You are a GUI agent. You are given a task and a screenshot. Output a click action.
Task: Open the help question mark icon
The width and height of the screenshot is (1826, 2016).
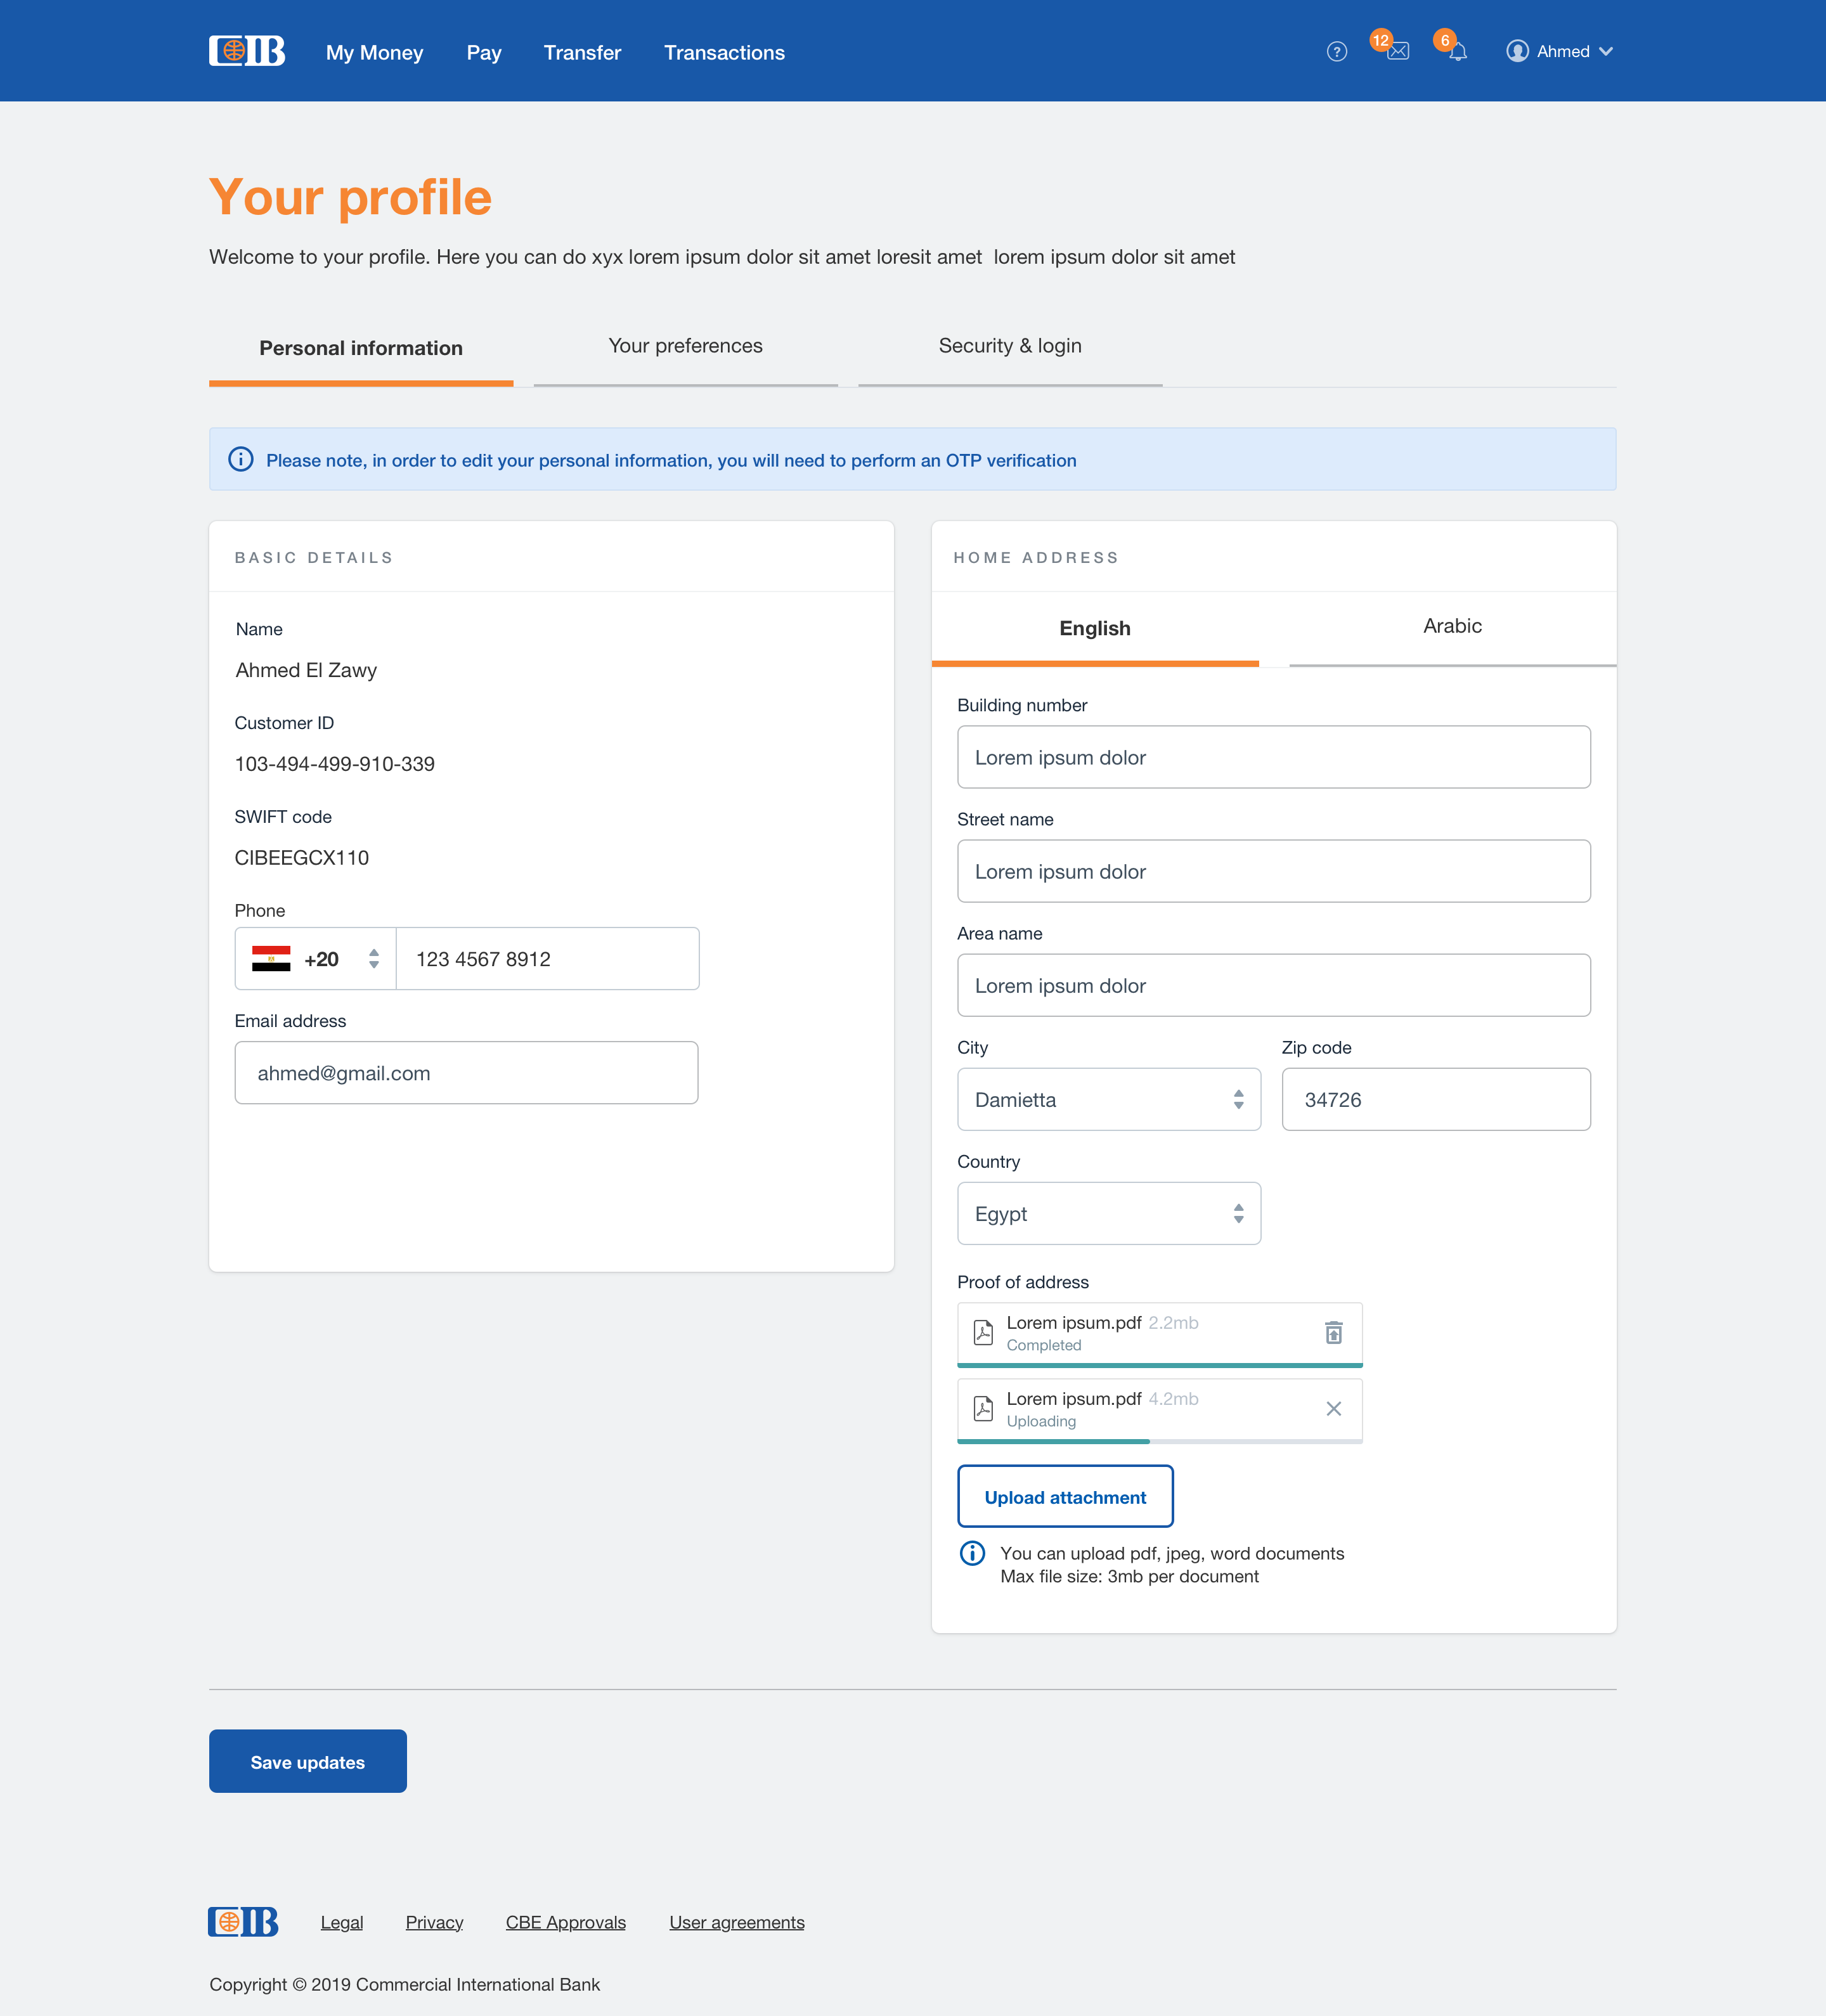pyautogui.click(x=1337, y=52)
